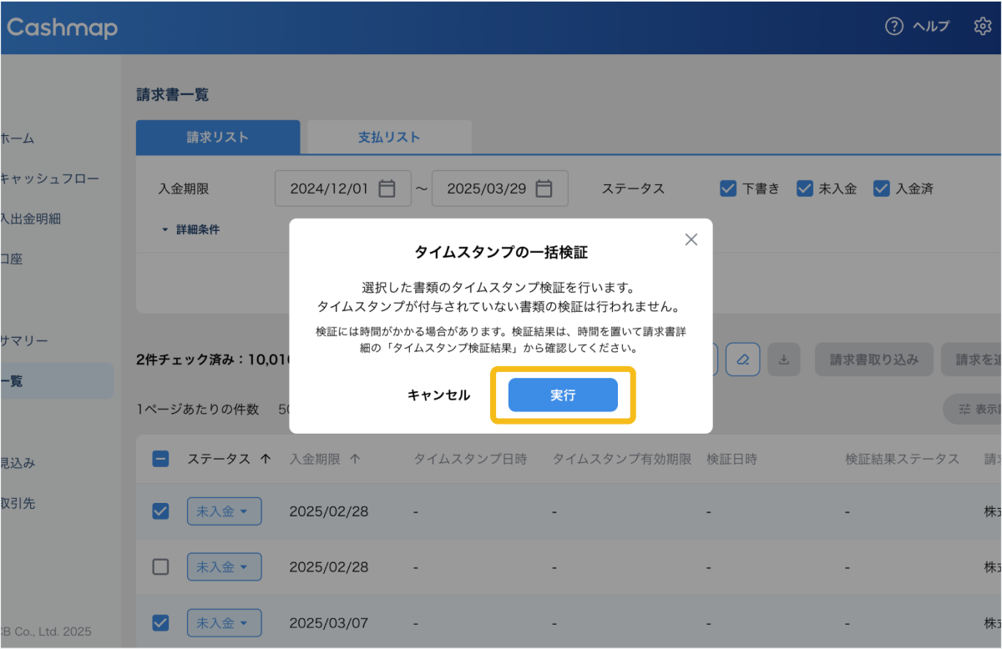This screenshot has height=649, width=1002.
Task: Uncheck the 未入金 status checkbox
Action: click(x=804, y=189)
